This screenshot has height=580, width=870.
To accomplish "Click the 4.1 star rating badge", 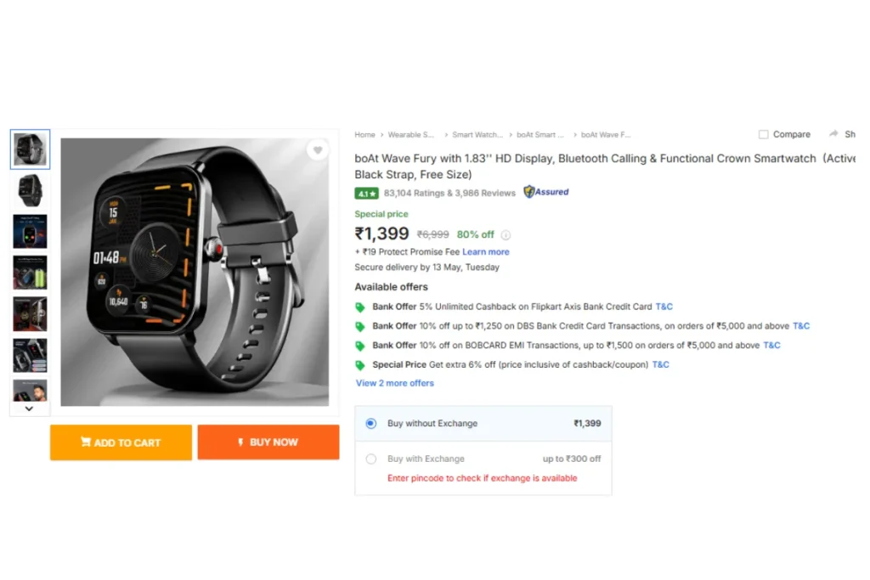I will [x=366, y=194].
